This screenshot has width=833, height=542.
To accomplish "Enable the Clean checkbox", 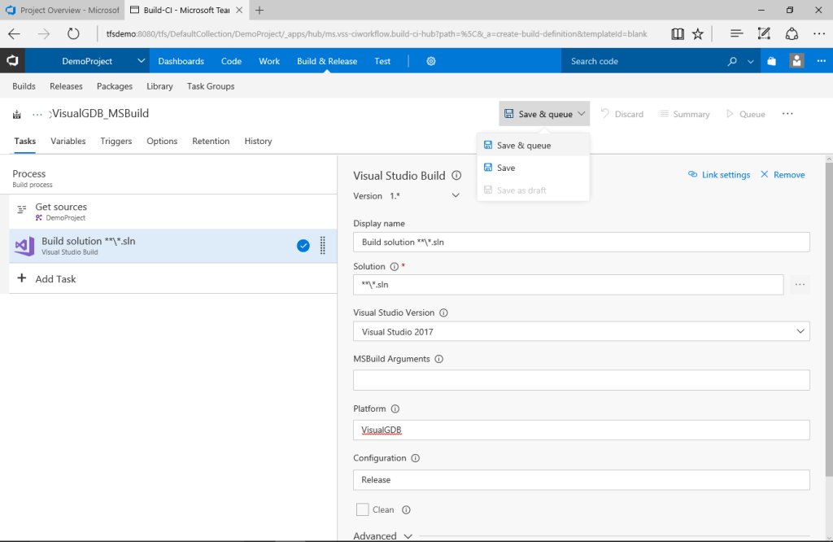I will [363, 509].
